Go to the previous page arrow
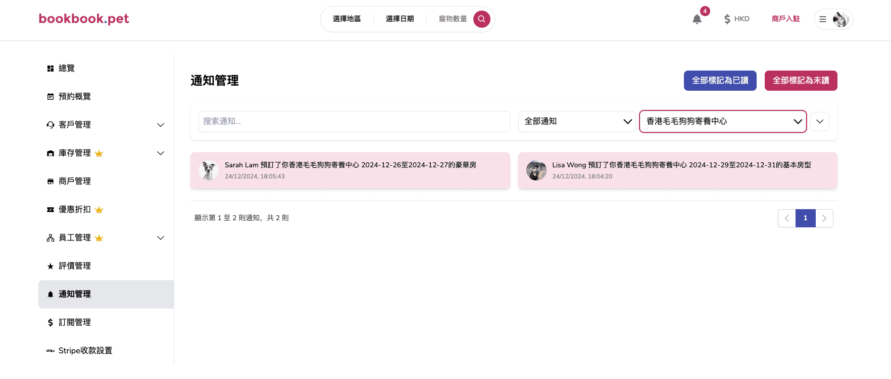 click(787, 218)
